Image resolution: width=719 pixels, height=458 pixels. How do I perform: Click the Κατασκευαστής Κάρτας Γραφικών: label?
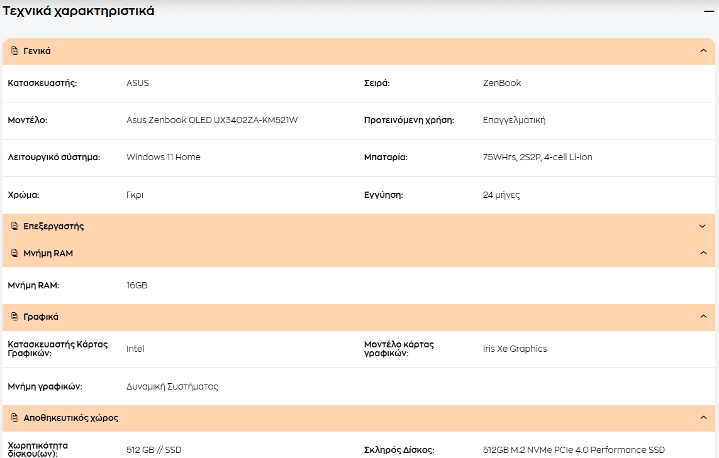[58, 349]
